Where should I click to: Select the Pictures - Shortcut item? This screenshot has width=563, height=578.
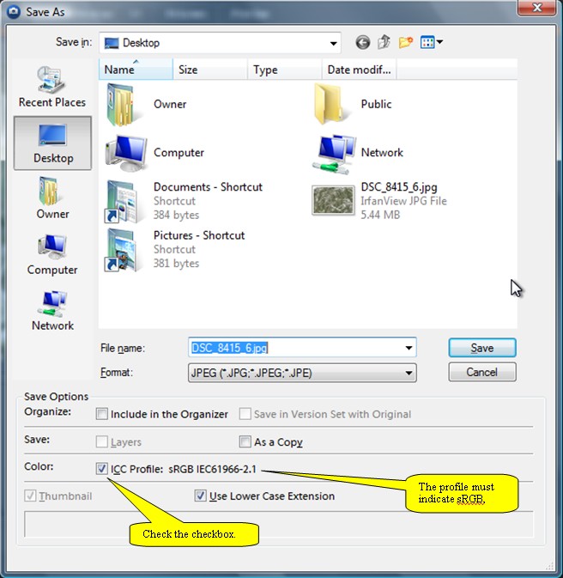174,250
